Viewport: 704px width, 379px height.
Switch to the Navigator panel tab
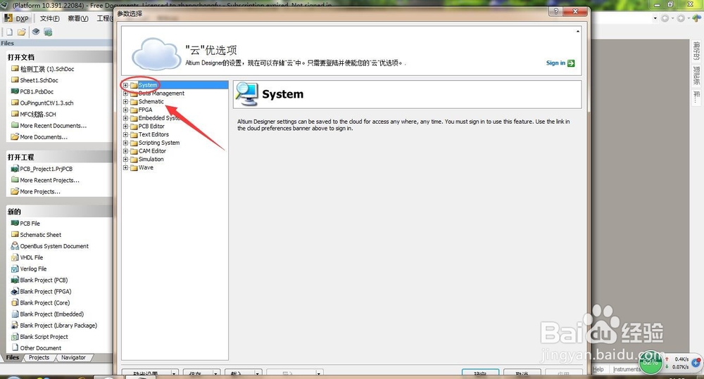[74, 357]
